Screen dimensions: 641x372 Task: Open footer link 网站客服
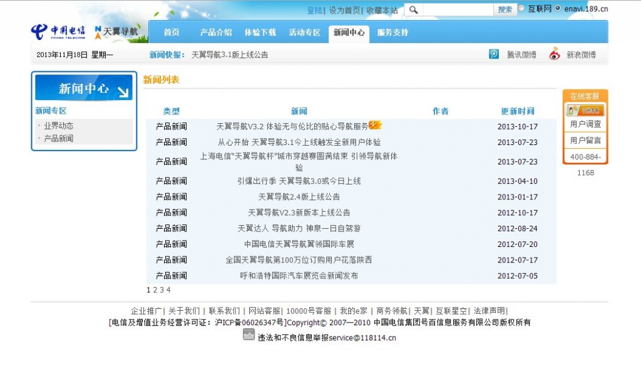(x=264, y=311)
